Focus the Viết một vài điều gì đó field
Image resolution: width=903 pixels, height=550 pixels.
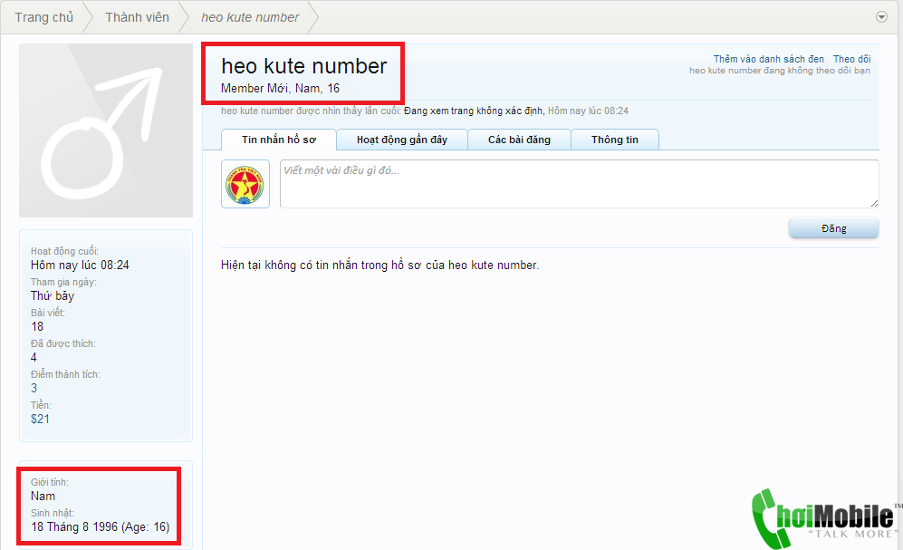pos(580,184)
